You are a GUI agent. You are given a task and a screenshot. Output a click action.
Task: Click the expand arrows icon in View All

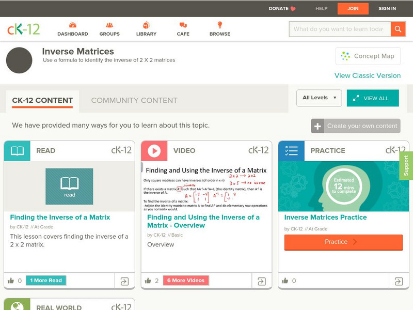(356, 98)
